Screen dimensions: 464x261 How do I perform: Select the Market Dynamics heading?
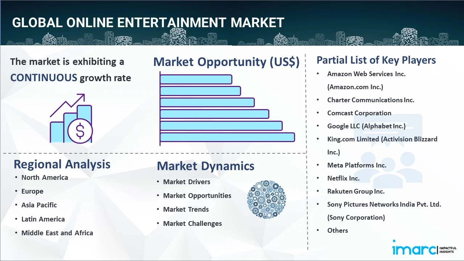(206, 166)
